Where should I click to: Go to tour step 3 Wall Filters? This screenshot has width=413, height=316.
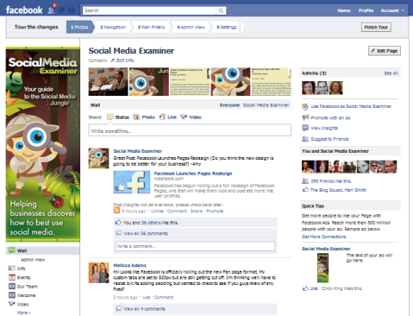(151, 27)
